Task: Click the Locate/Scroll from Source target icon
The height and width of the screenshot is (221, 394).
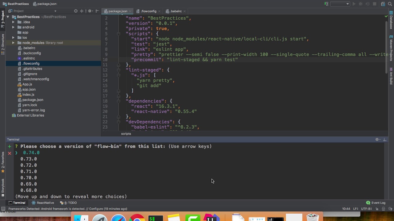Action: 76,11
